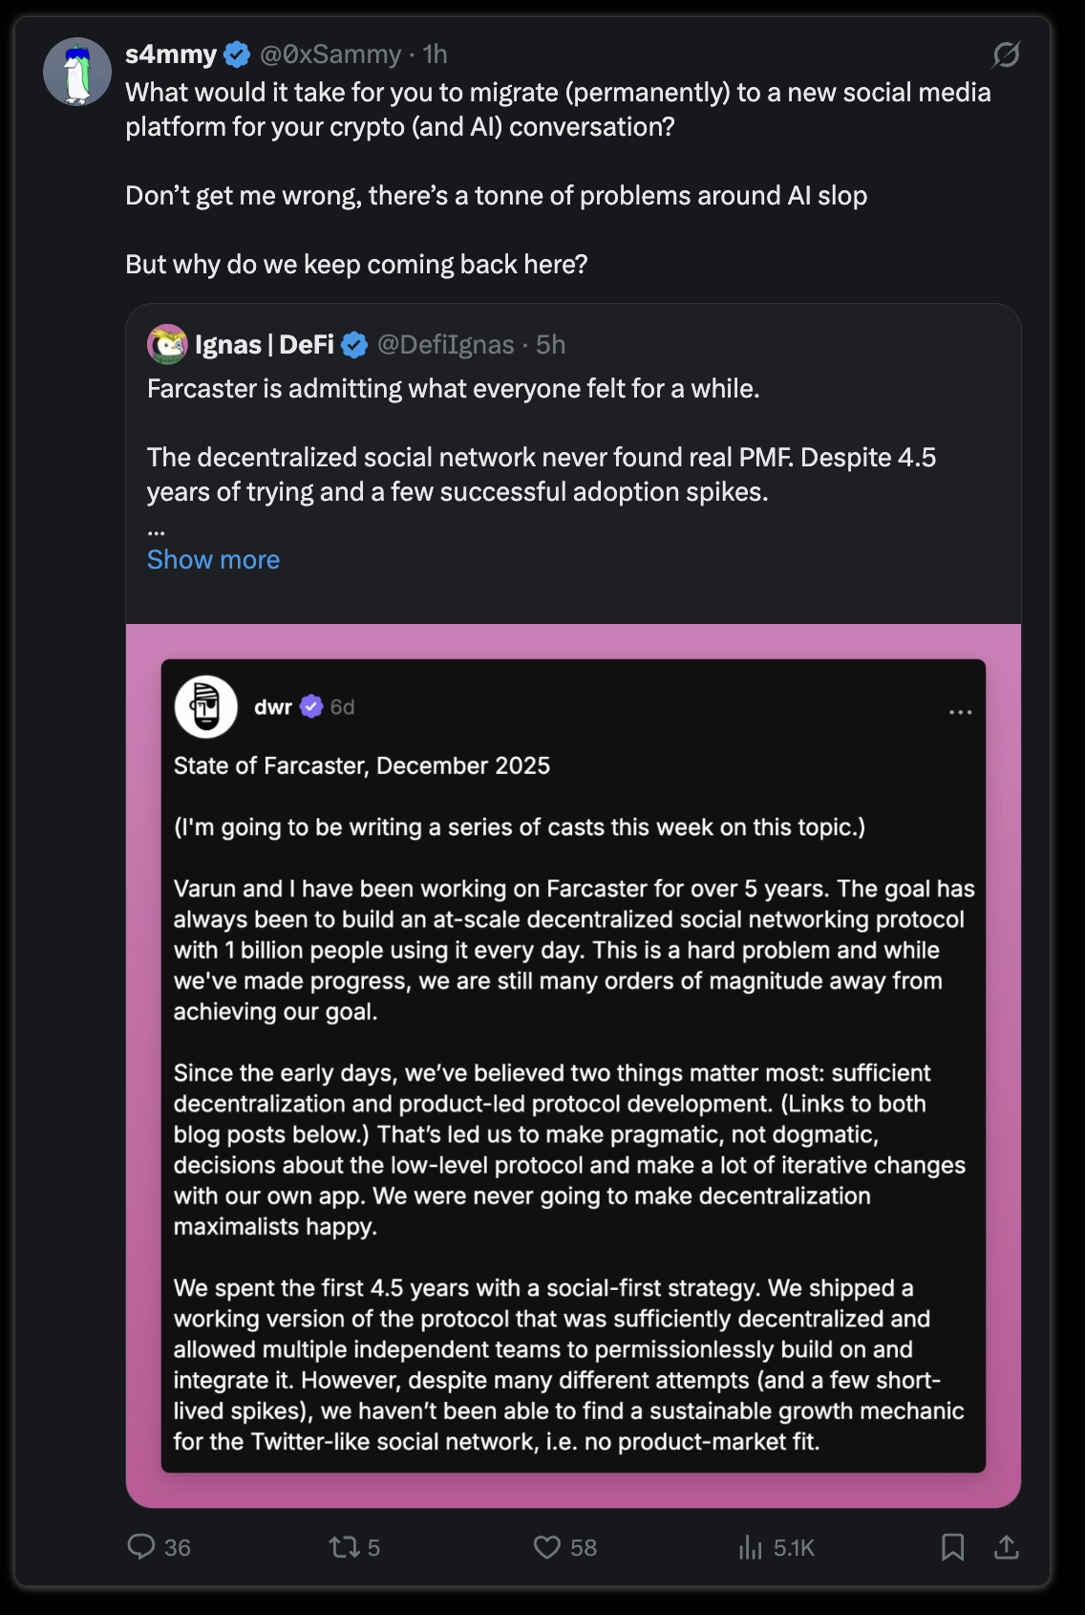The height and width of the screenshot is (1615, 1085).
Task: Expand quoted tweet with Show more
Action: [x=213, y=560]
